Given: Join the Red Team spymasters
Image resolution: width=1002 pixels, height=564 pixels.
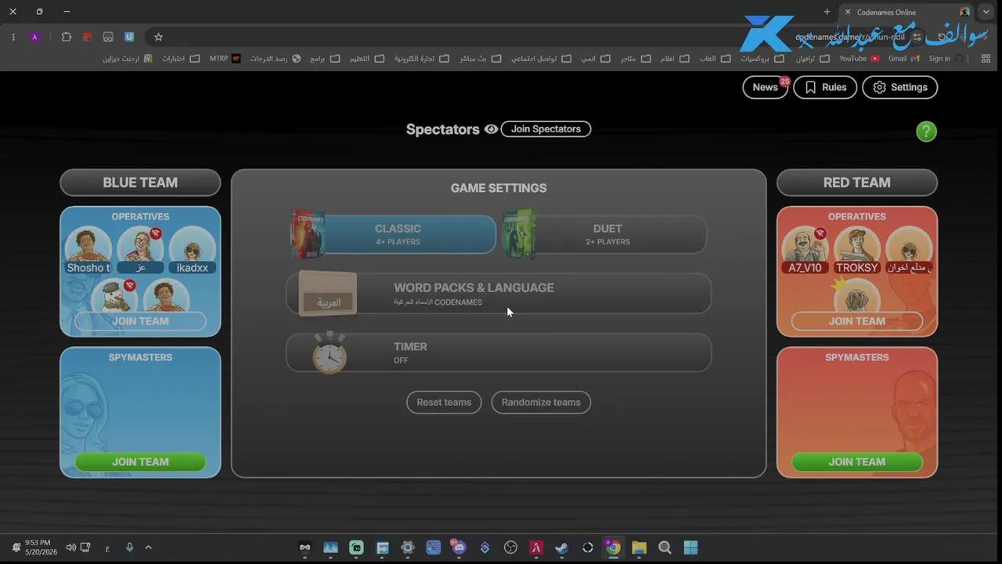Looking at the screenshot, I should (857, 461).
